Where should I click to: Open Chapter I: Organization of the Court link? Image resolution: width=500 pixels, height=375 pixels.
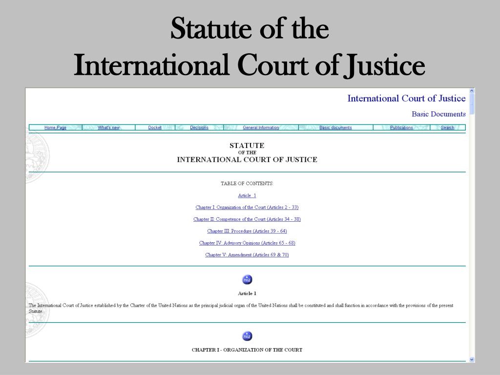coord(247,207)
